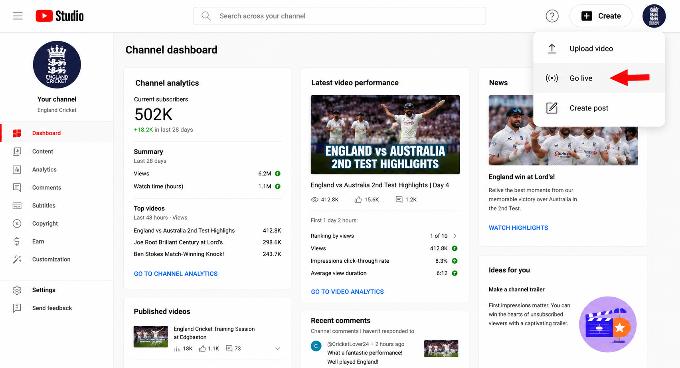The height and width of the screenshot is (368, 680).
Task: Open Joe Root Briliant Century at Lord's video
Action: coord(178,242)
